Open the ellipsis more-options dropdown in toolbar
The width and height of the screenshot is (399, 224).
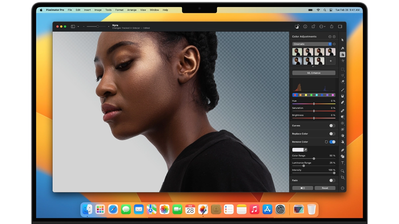click(322, 27)
